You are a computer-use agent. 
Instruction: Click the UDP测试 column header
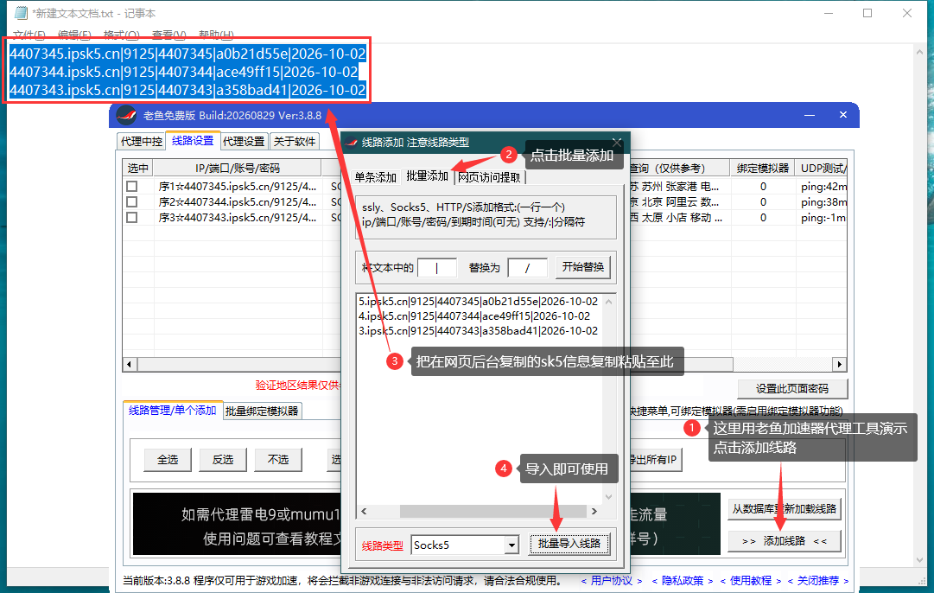823,168
